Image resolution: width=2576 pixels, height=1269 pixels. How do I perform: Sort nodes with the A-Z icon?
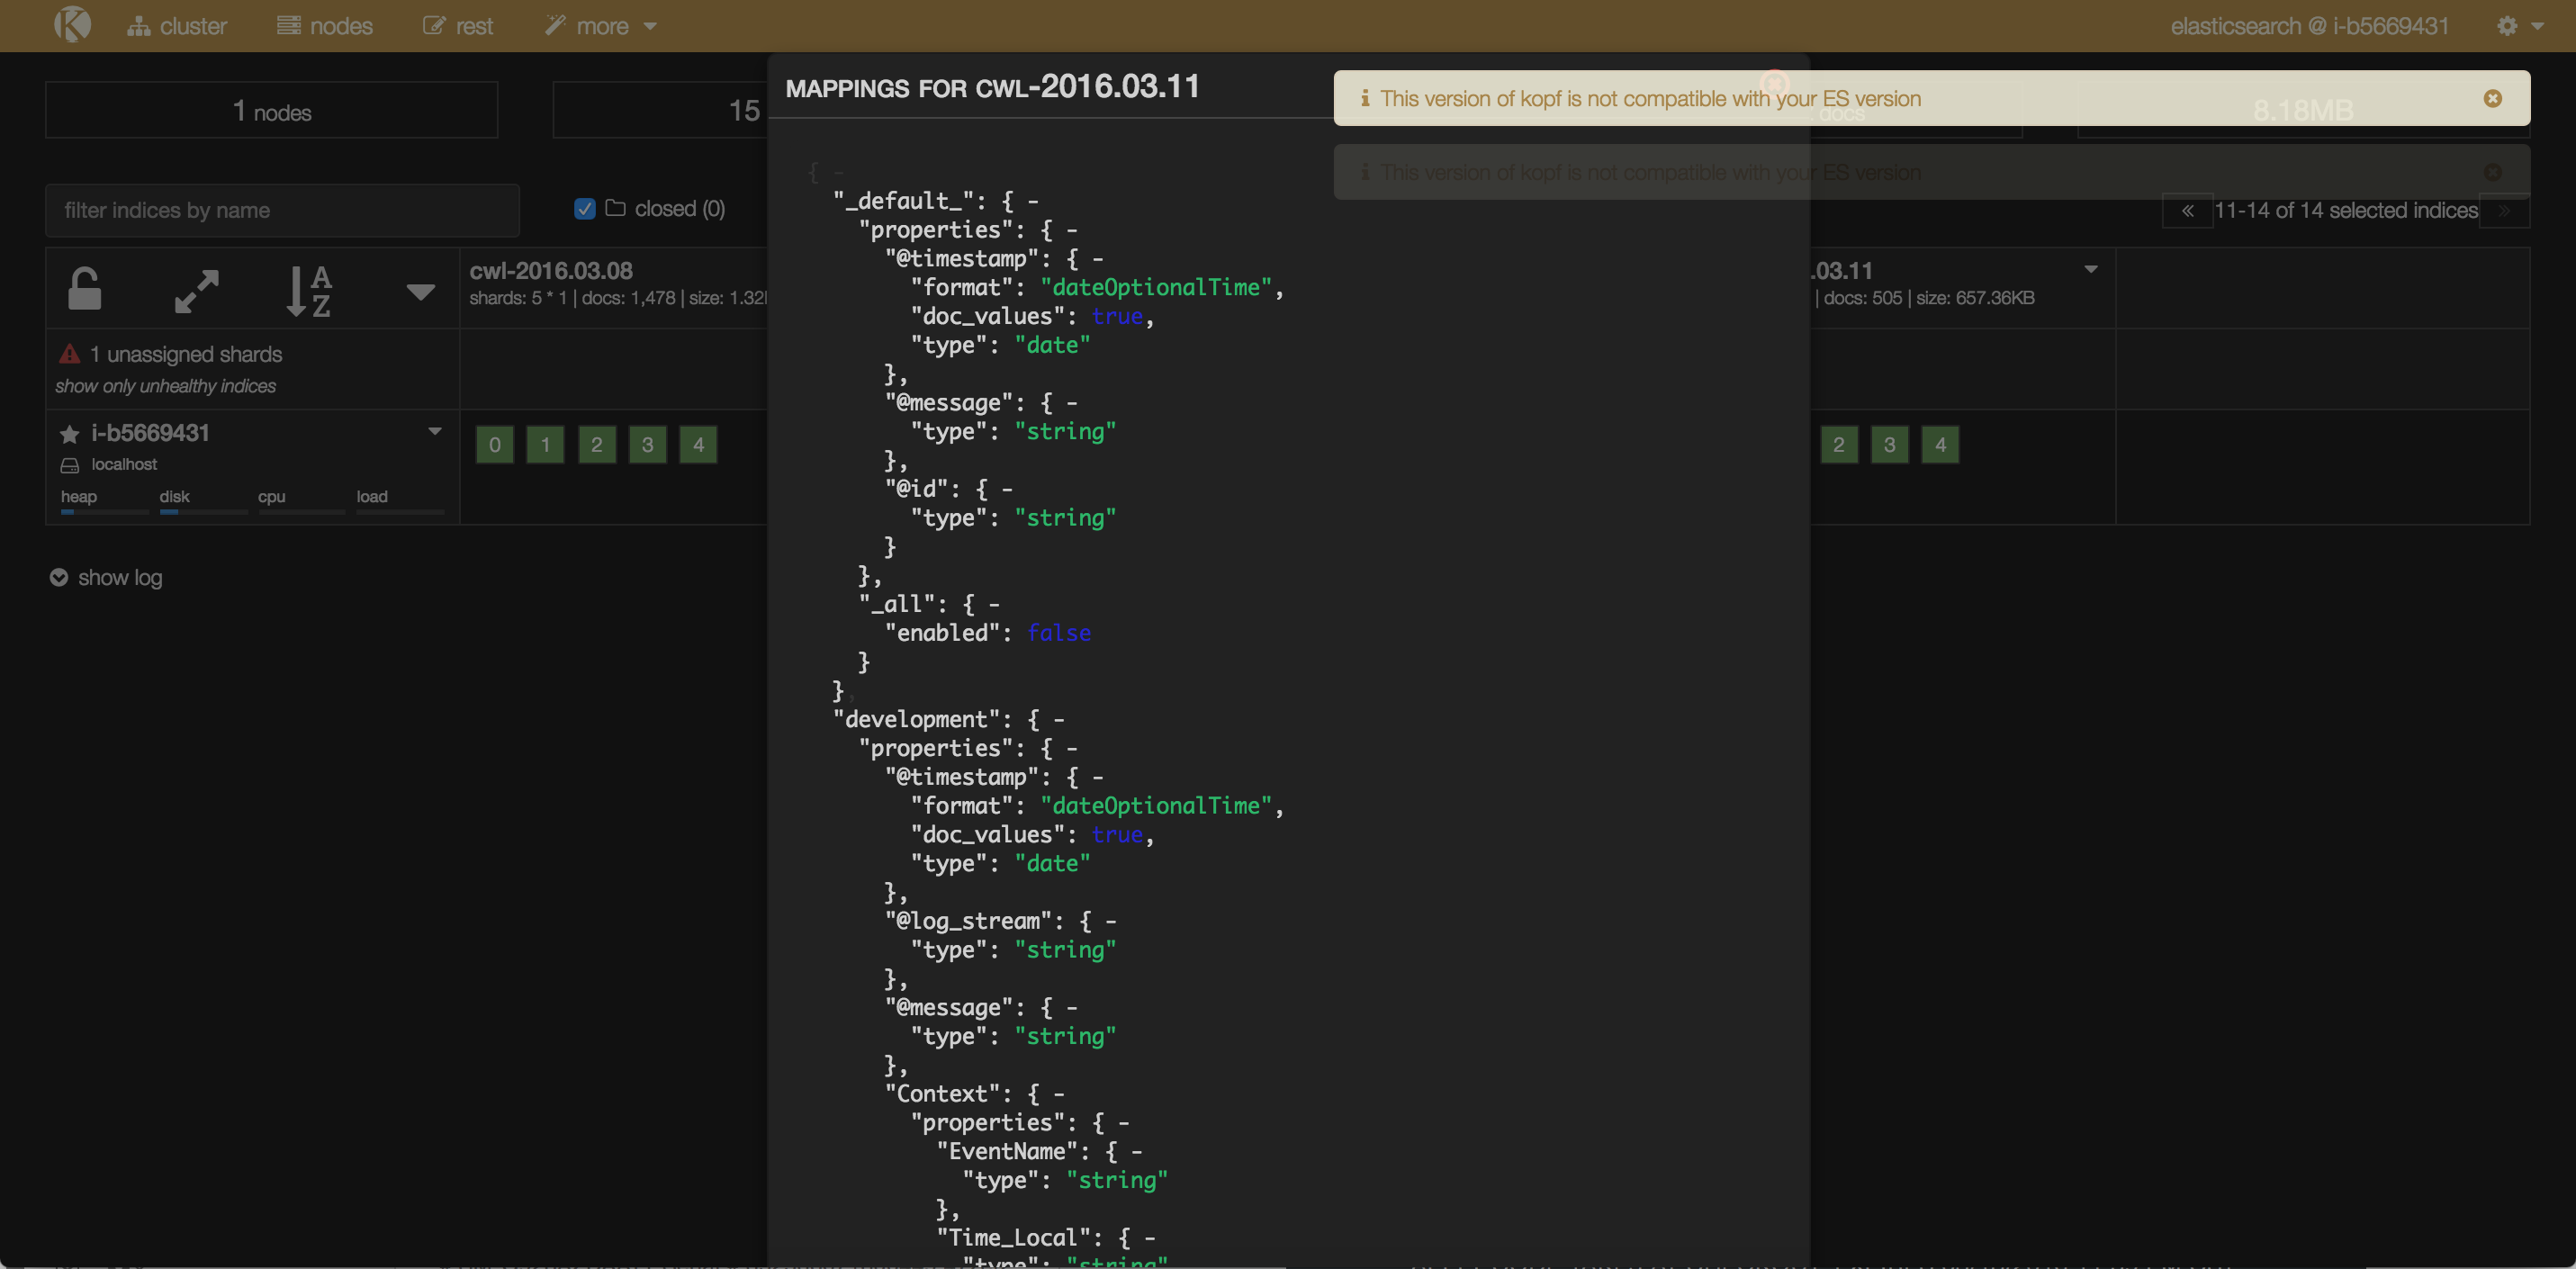[308, 291]
